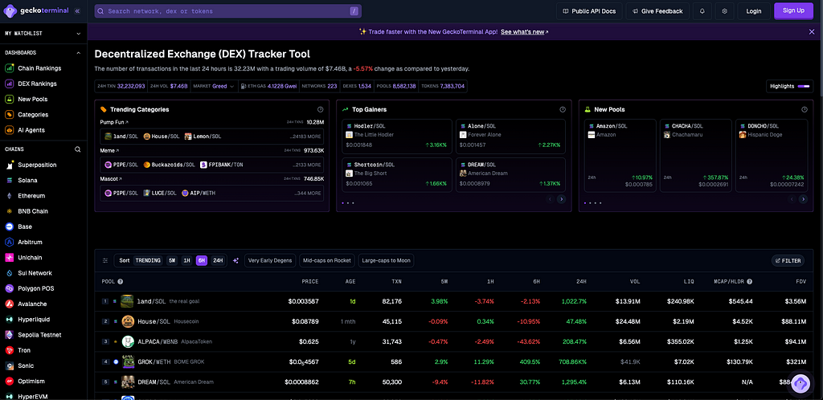The height and width of the screenshot is (400, 823).
Task: Select the Arbitrum chain icon
Action: [x=9, y=243]
